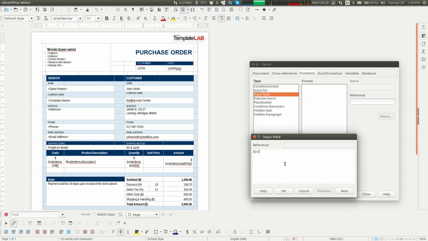Apply percent number format icon
Screen dimensions: 428x241
point(195,232)
